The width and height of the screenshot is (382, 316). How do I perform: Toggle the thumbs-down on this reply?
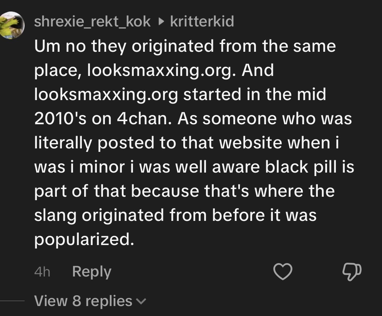[352, 272]
